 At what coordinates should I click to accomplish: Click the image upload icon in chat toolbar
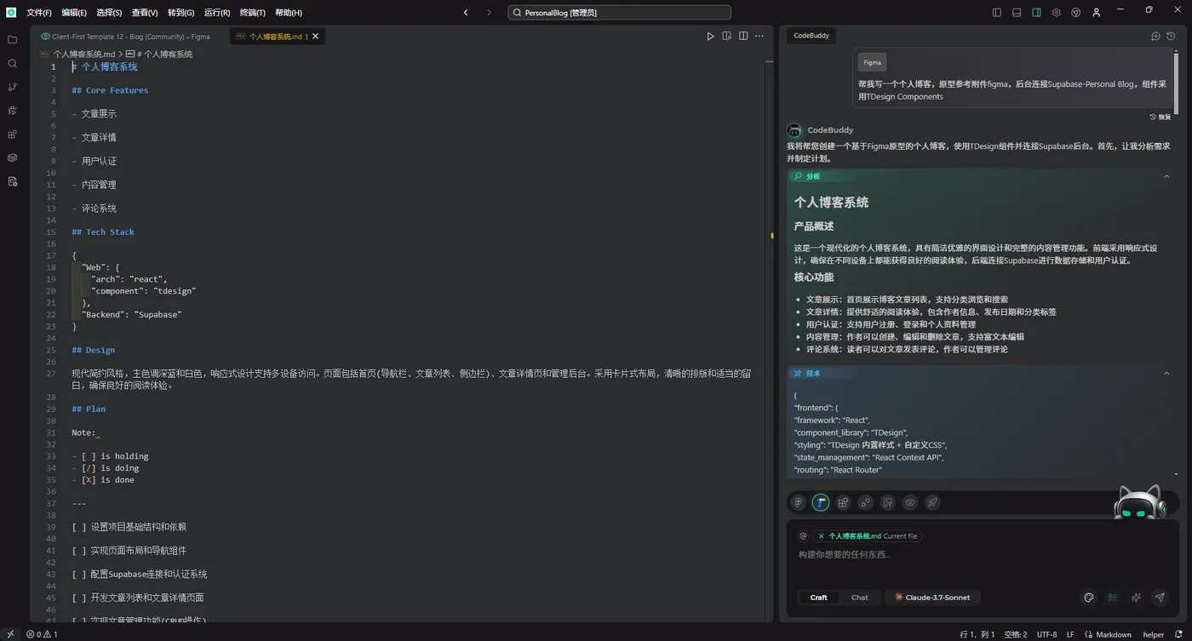pyautogui.click(x=888, y=503)
